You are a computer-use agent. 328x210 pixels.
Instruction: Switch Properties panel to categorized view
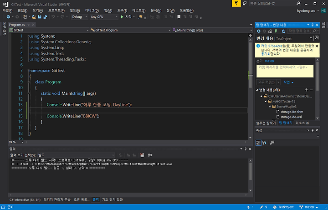(258, 143)
